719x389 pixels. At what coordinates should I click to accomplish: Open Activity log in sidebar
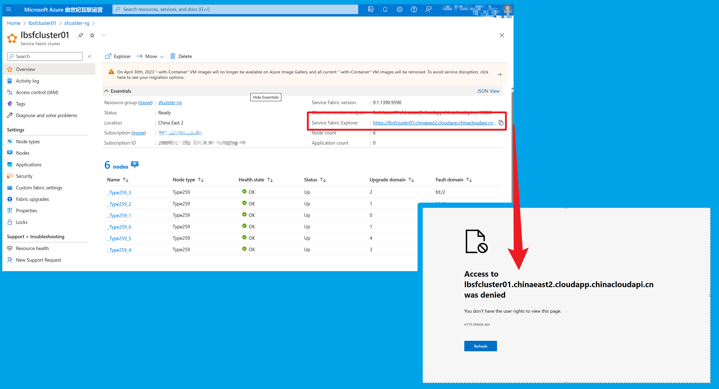28,81
